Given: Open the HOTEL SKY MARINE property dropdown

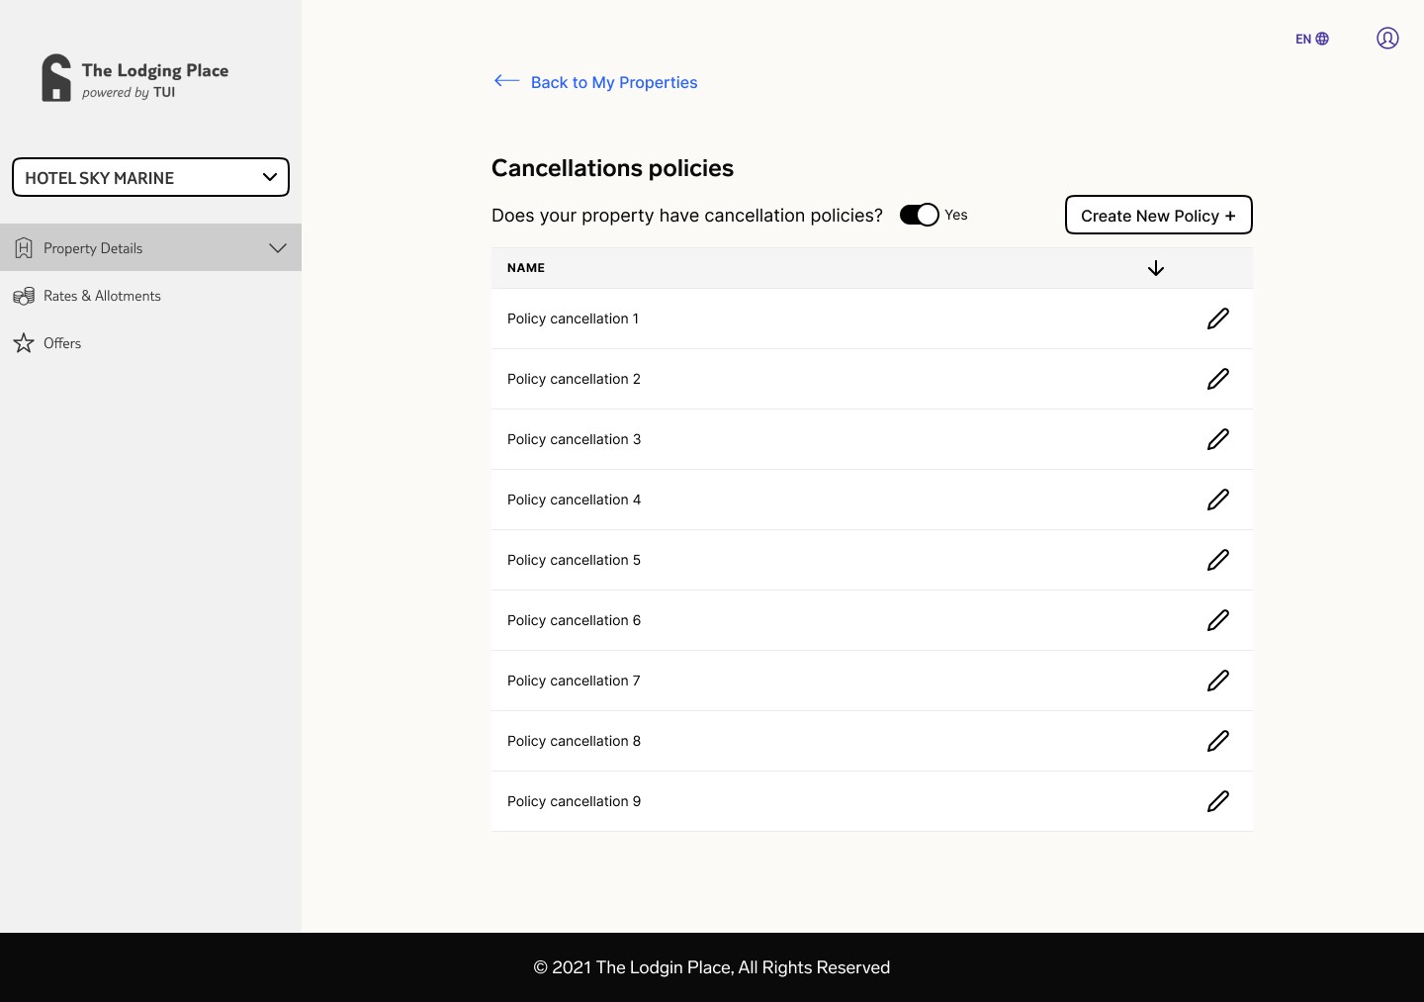Looking at the screenshot, I should click(x=150, y=178).
